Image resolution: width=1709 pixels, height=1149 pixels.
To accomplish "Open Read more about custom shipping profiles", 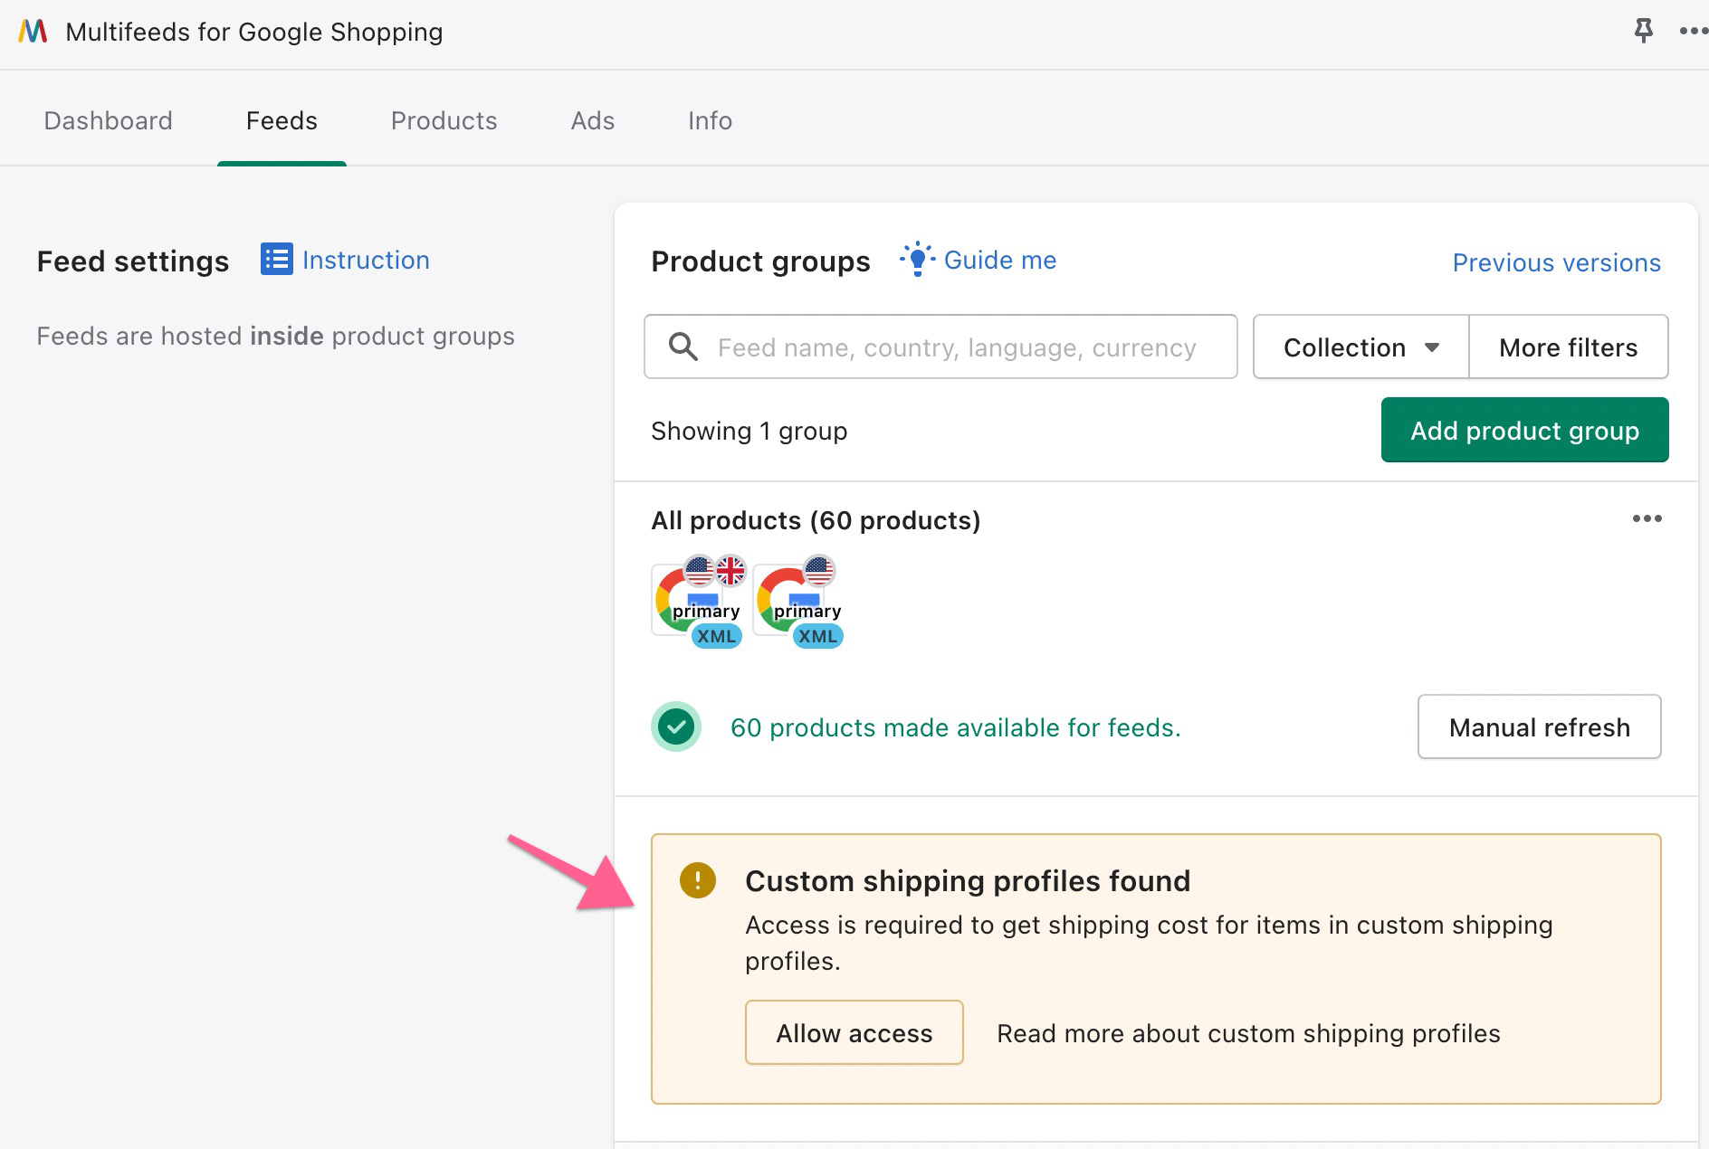I will (x=1248, y=1033).
